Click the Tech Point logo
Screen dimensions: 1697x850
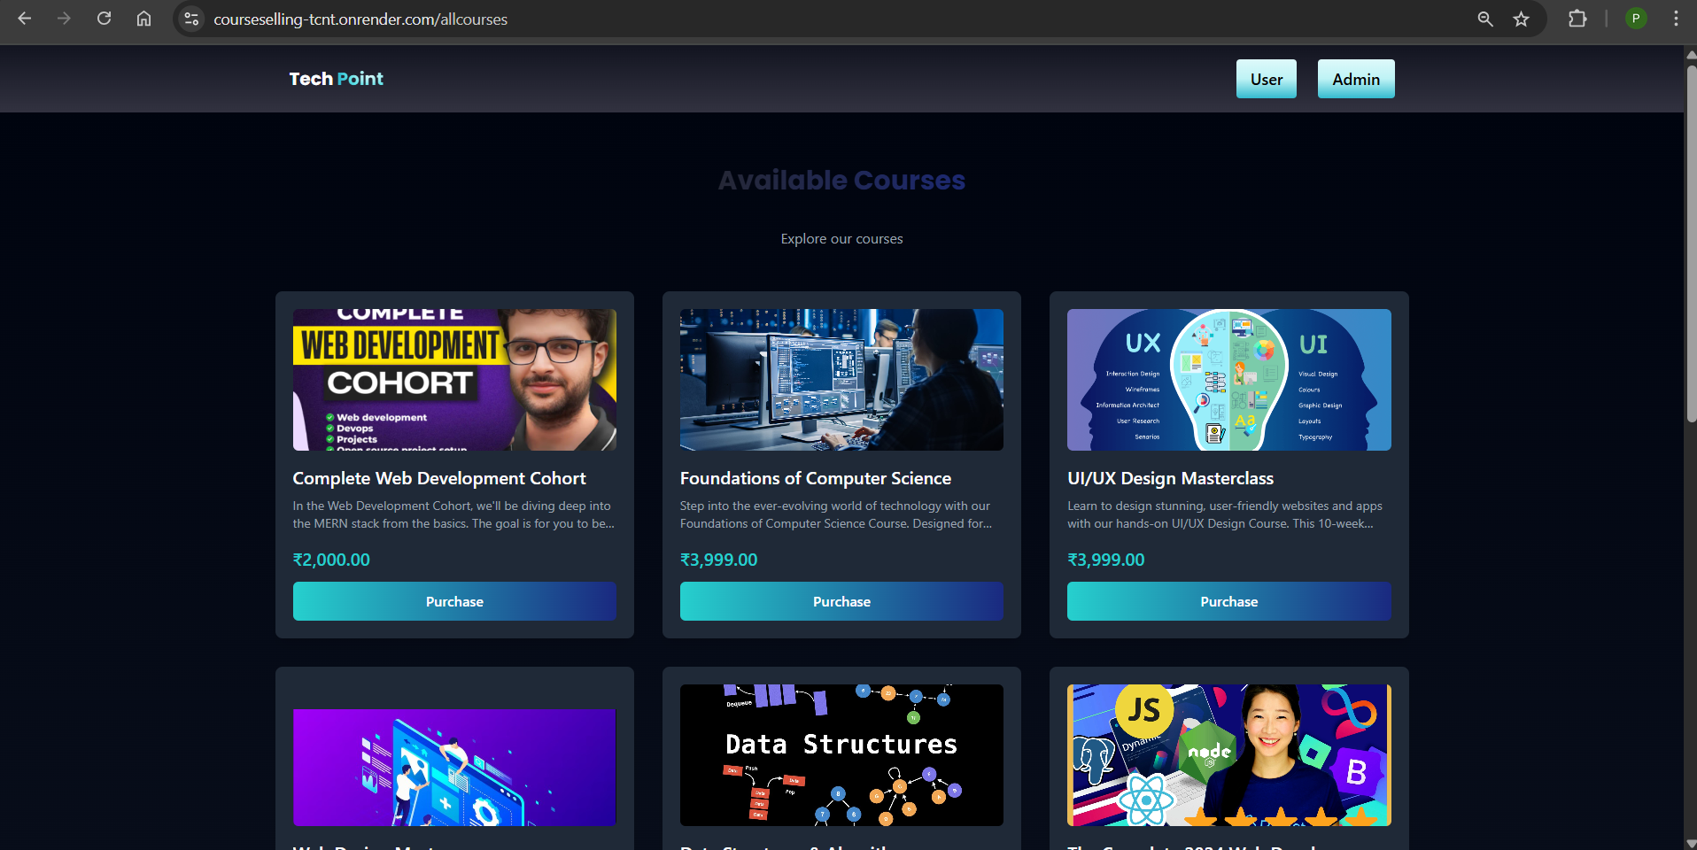(336, 79)
